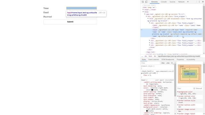Collapse the form_wrapper div node
Image resolution: width=205 pixels, height=115 pixels.
tap(146, 16)
